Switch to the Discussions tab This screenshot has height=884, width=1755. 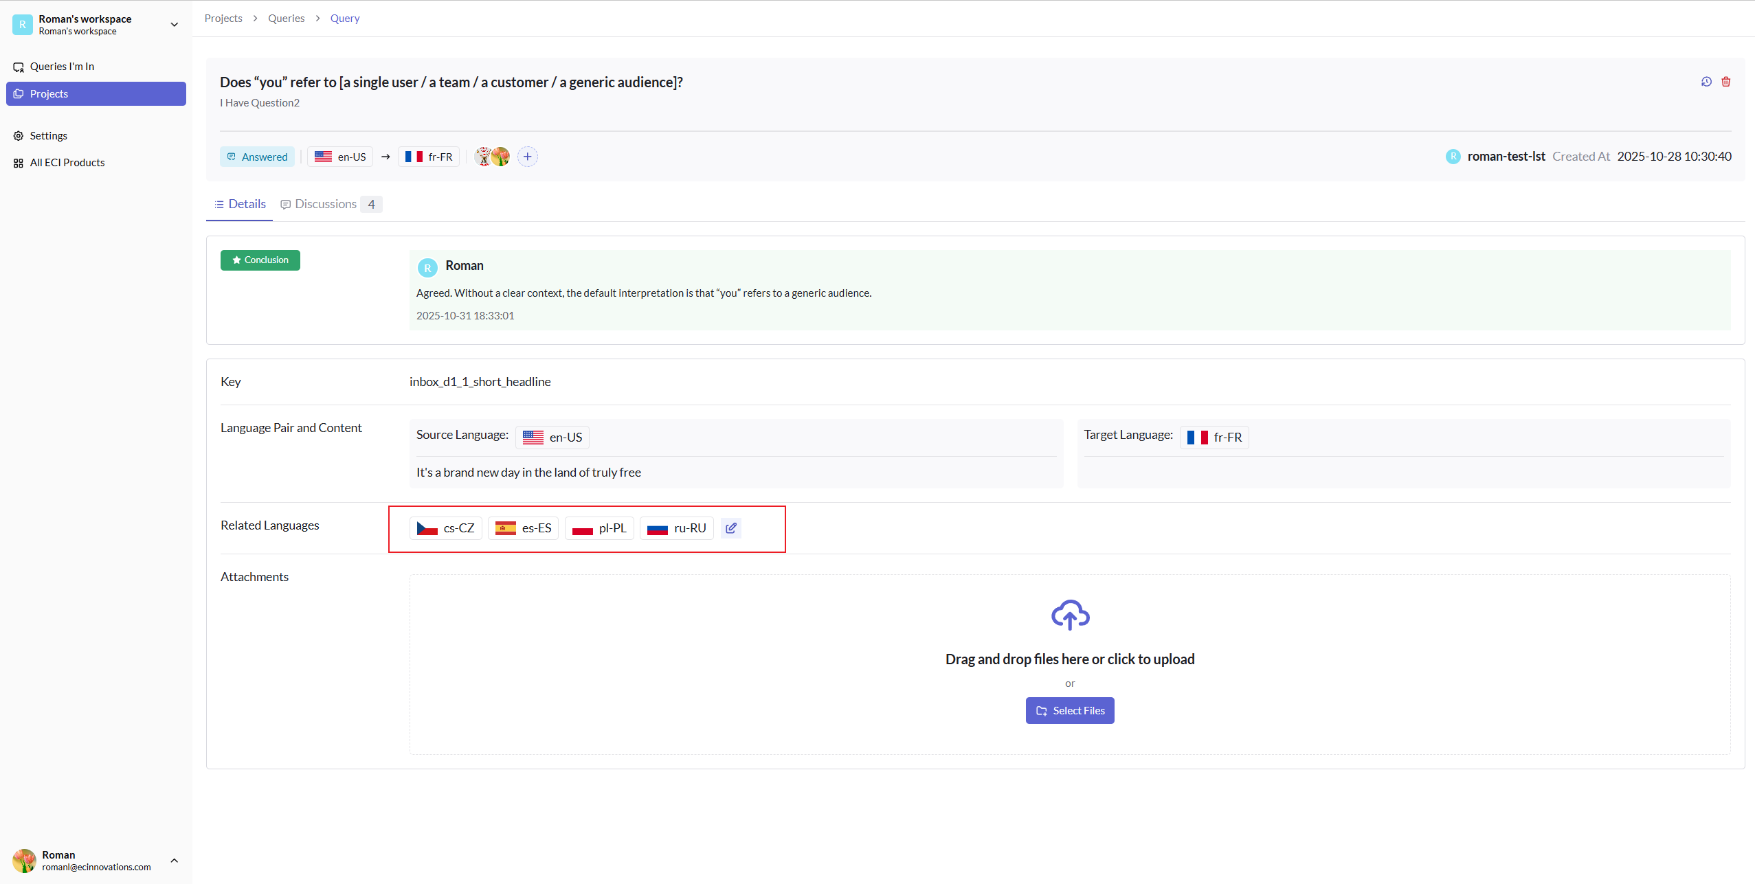(325, 204)
